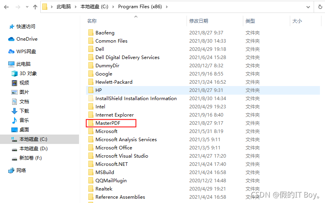The height and width of the screenshot is (203, 325).
Task: Click the forward navigation arrow
Action: 18,7
